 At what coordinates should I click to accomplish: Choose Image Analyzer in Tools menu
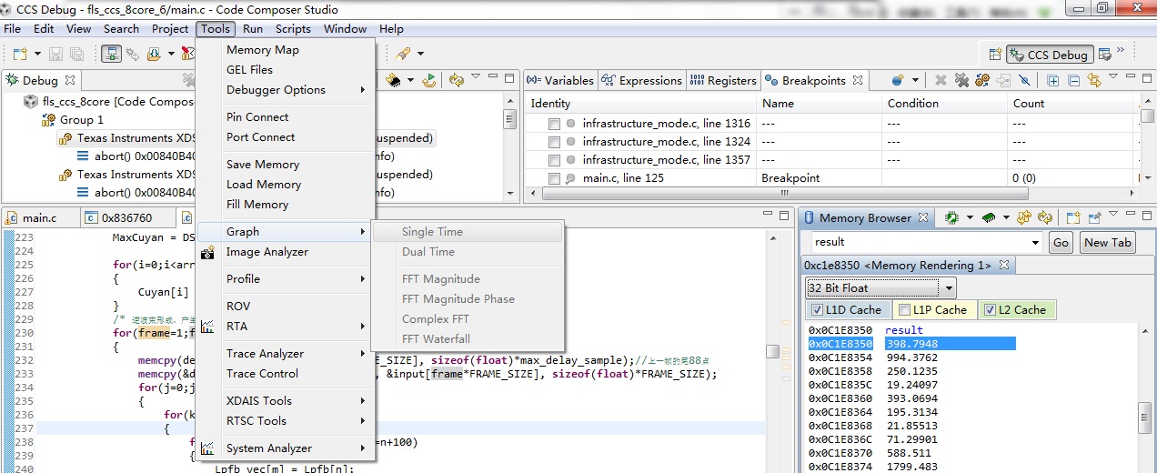(x=267, y=252)
